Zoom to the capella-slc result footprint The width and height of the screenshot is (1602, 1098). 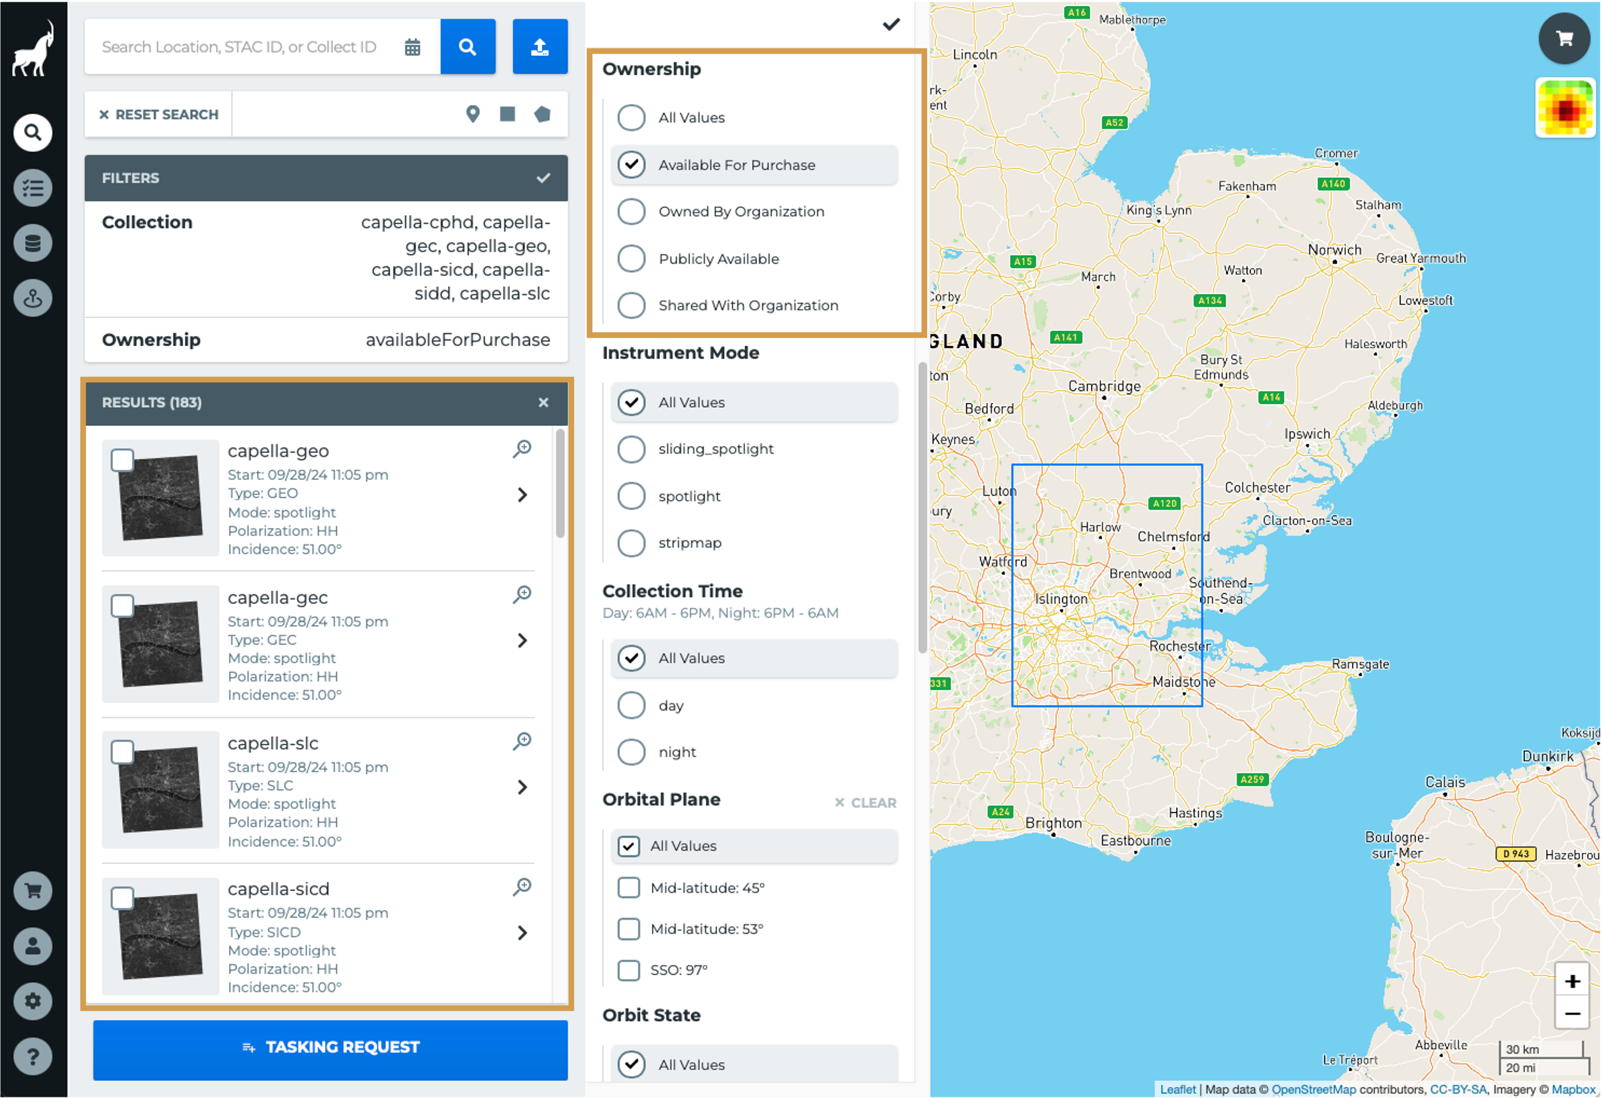pyautogui.click(x=522, y=742)
